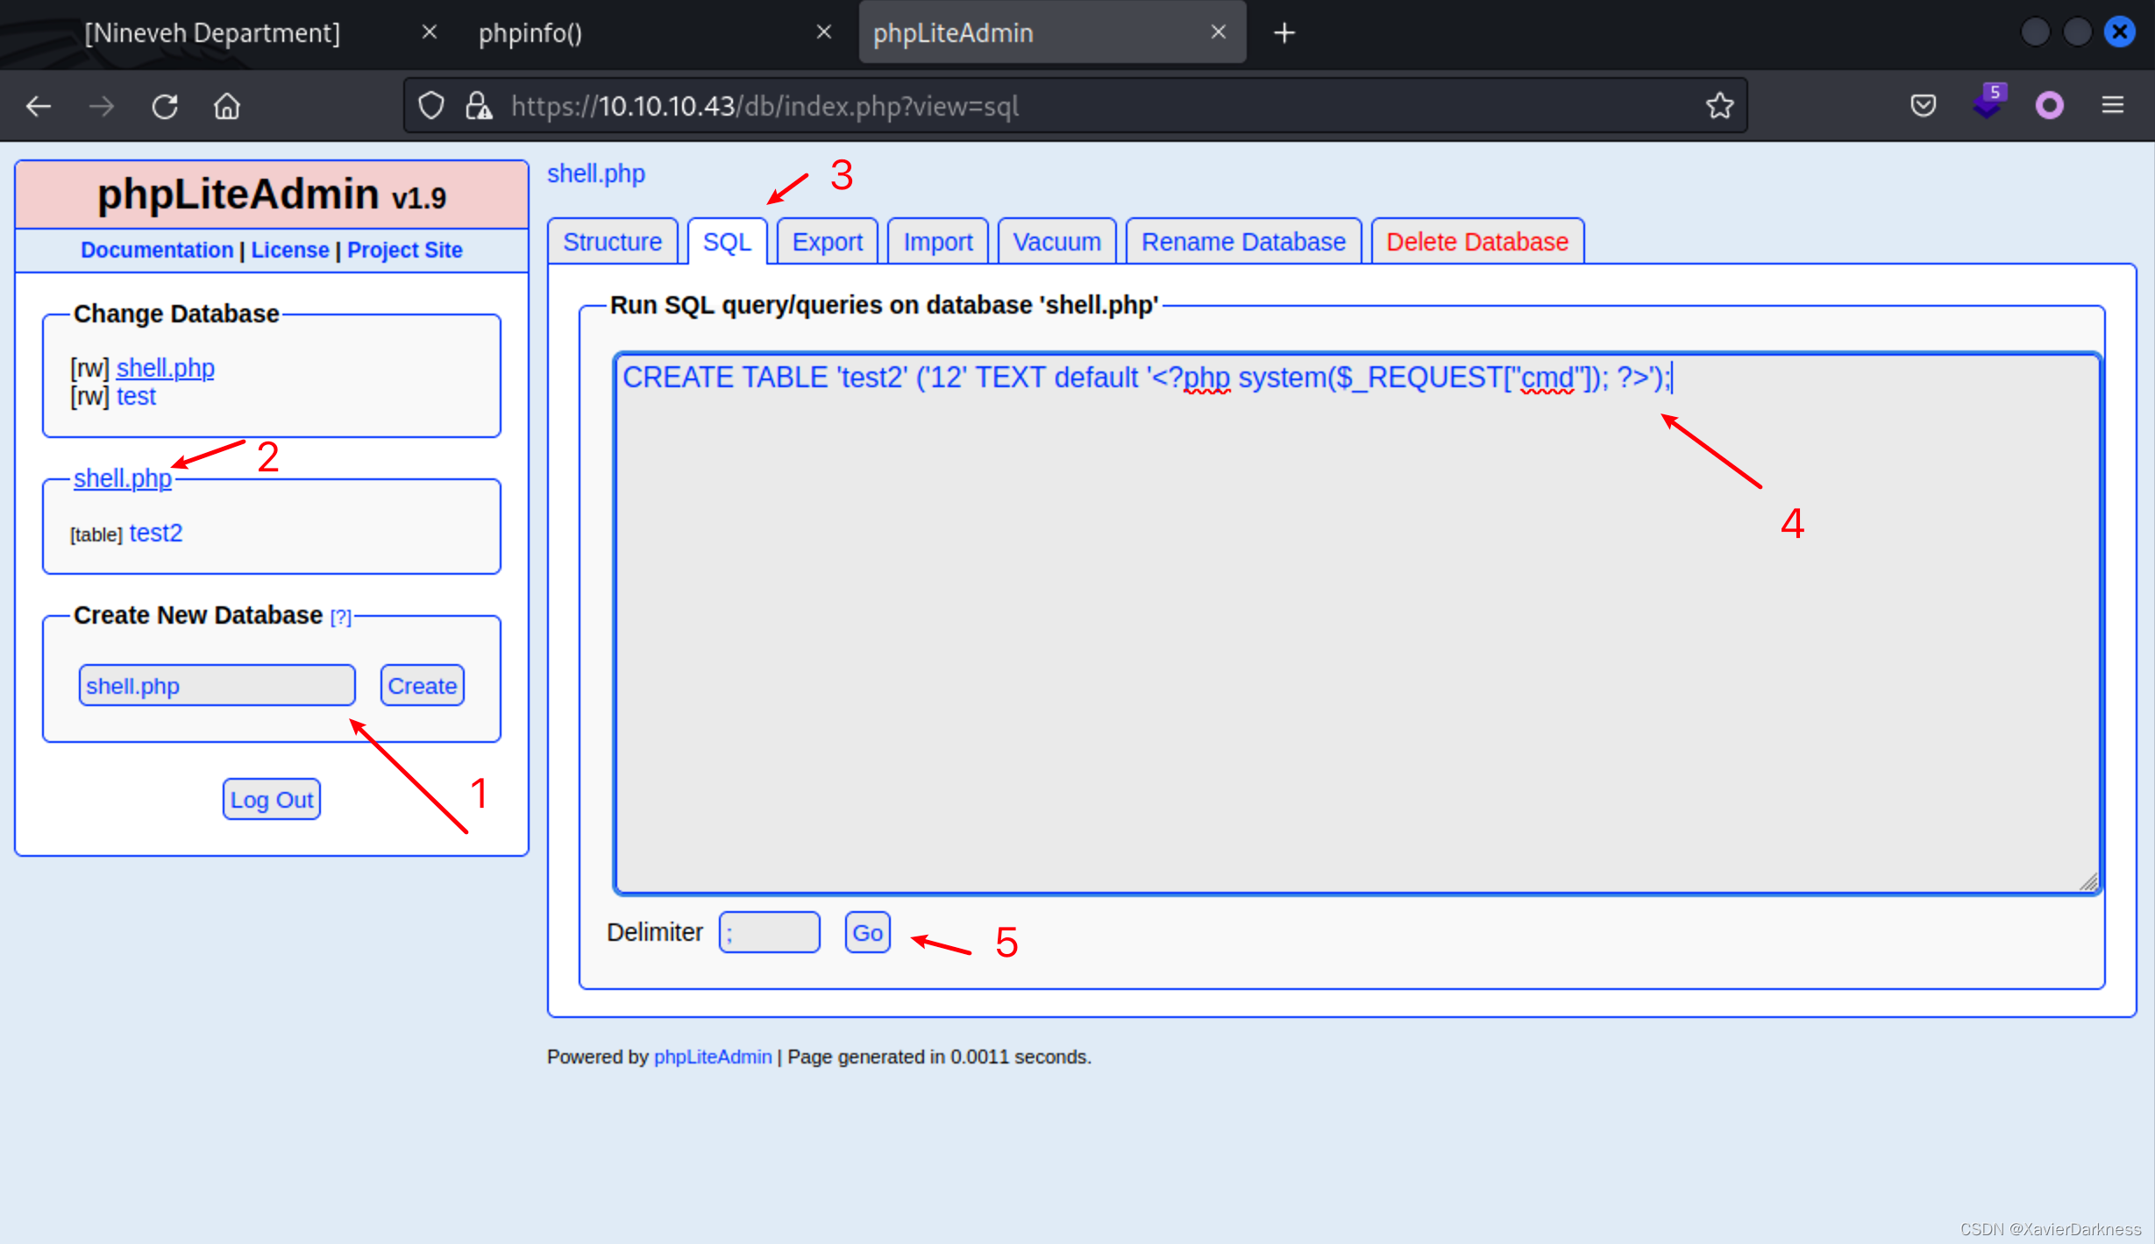Click the Create database button
Image resolution: width=2155 pixels, height=1244 pixels.
tap(422, 686)
